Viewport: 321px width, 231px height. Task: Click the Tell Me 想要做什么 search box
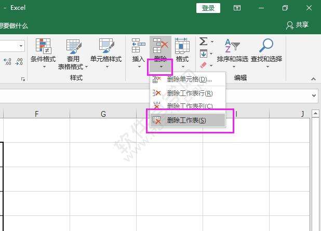14,26
